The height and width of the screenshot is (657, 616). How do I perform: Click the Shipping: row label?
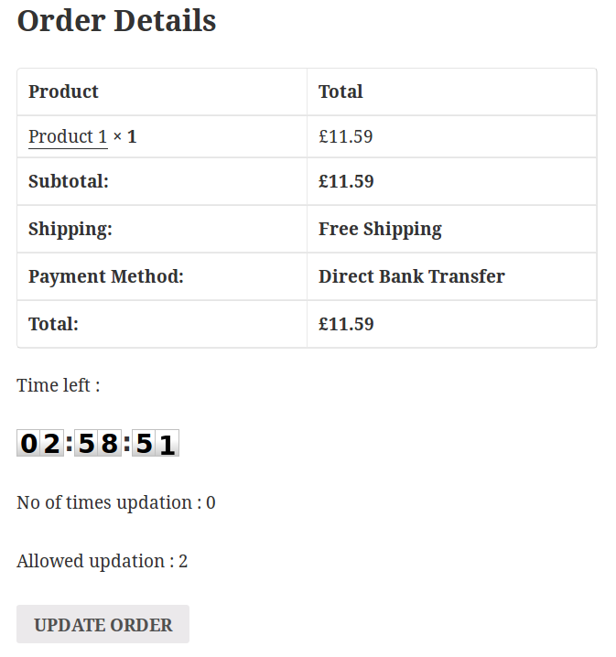click(x=70, y=229)
